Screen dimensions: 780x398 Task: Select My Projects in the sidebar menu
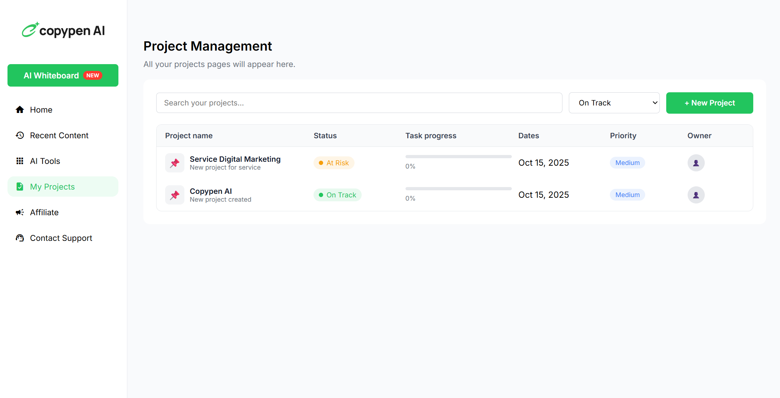52,186
